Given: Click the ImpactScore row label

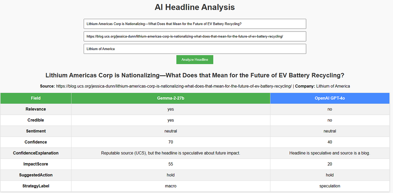Looking at the screenshot, I should tap(36, 164).
